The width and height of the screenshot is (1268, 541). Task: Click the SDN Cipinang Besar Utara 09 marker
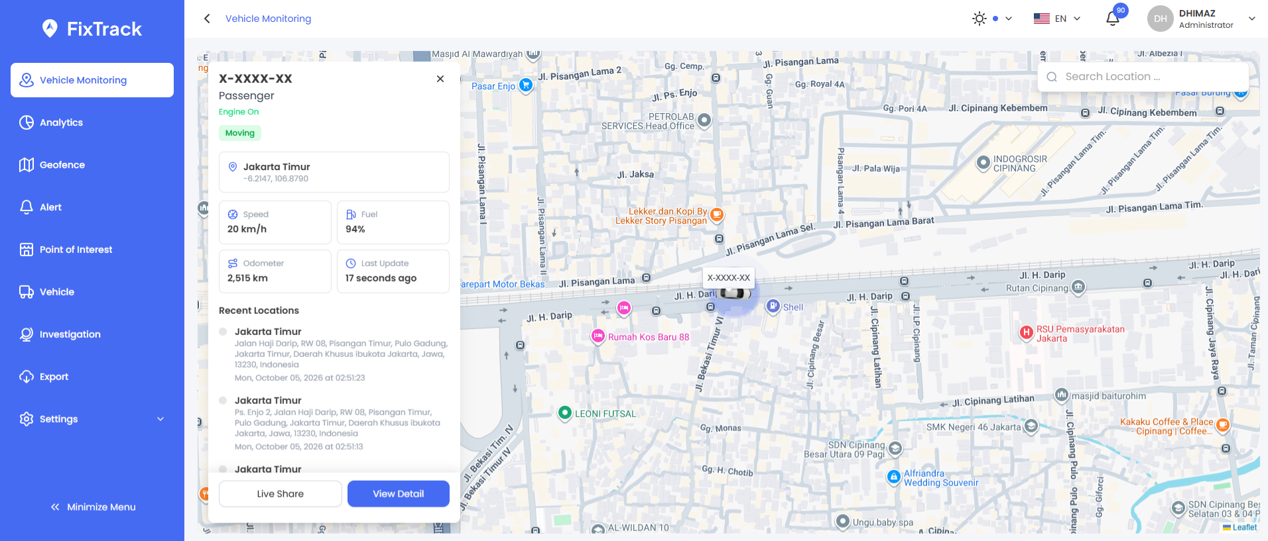click(895, 449)
